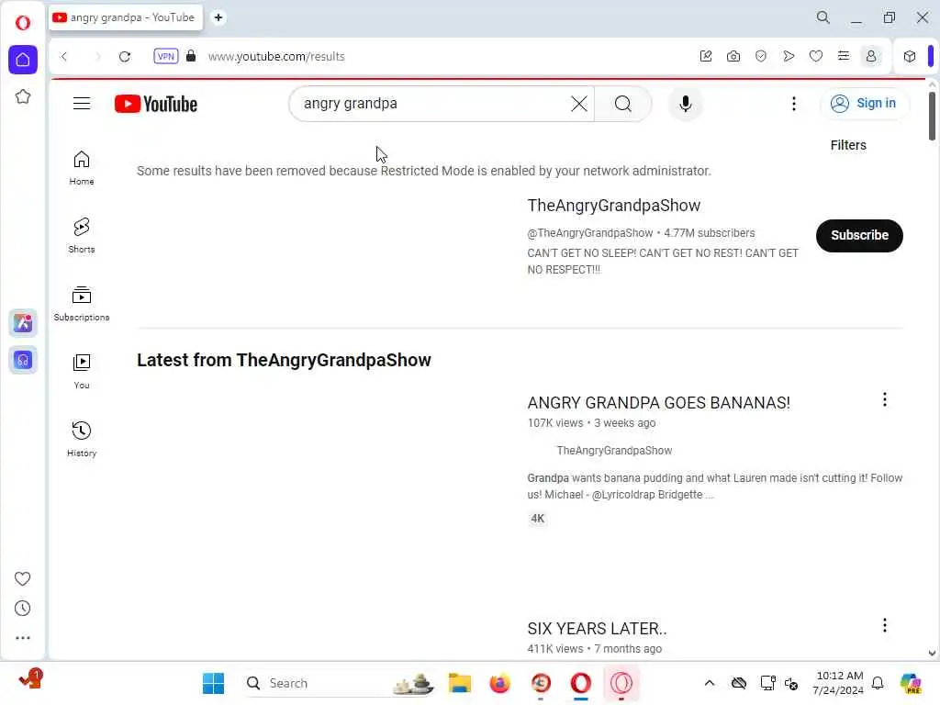
Task: Open more options for SIX YEARS LATER video
Action: pyautogui.click(x=884, y=626)
